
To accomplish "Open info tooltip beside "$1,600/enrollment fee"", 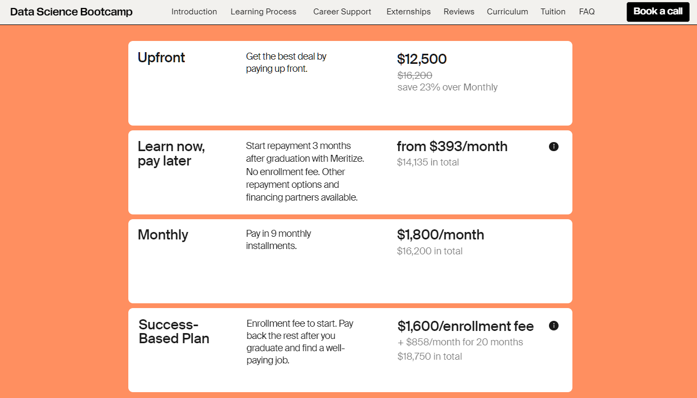I will 554,326.
